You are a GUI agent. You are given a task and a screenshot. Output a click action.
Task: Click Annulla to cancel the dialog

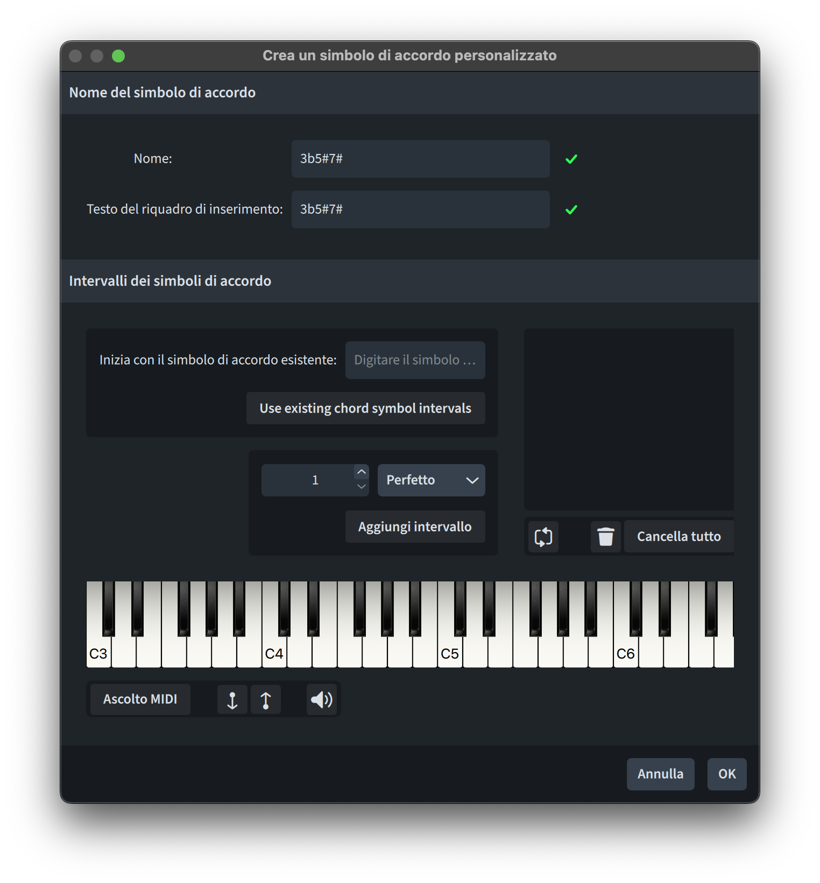[x=660, y=774]
